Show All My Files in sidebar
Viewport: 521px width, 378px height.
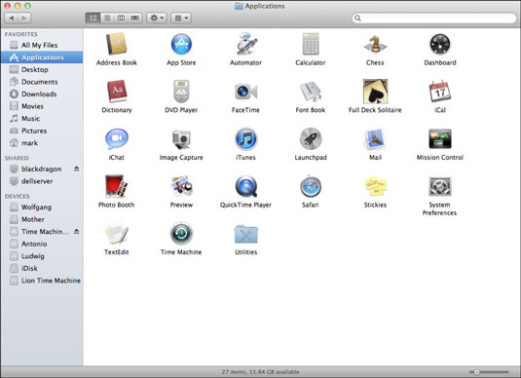click(42, 45)
